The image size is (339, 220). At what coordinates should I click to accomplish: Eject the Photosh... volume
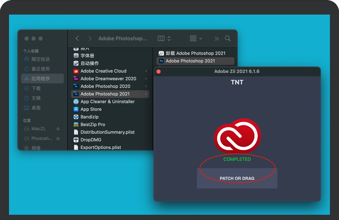click(x=58, y=138)
